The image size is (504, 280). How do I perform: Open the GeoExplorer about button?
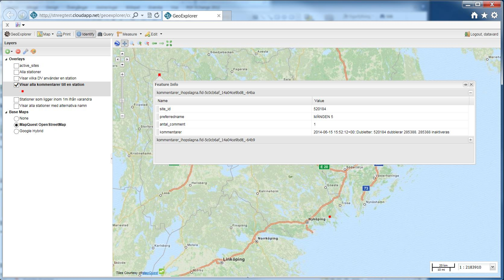point(18,34)
